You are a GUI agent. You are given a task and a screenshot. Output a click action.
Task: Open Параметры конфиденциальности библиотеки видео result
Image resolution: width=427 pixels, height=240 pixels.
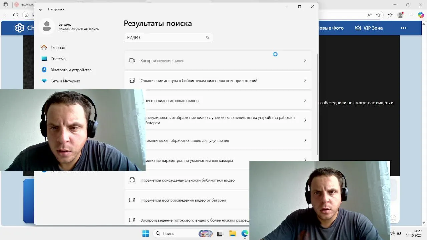pyautogui.click(x=187, y=180)
